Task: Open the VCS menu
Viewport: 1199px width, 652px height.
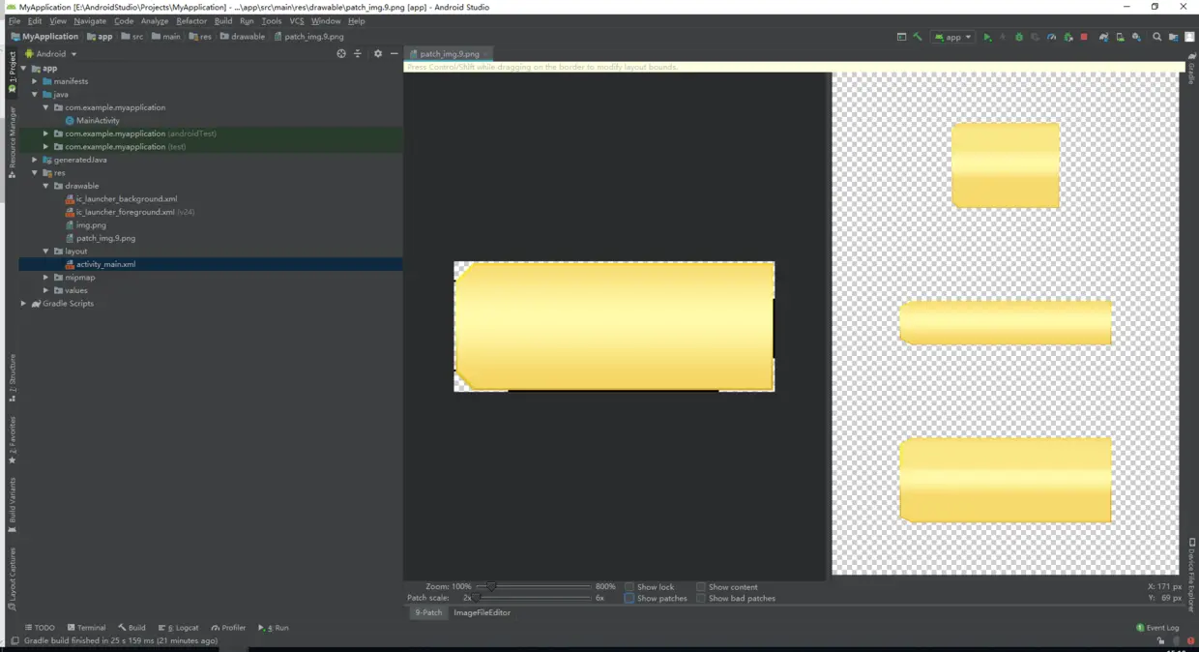Action: pyautogui.click(x=297, y=20)
